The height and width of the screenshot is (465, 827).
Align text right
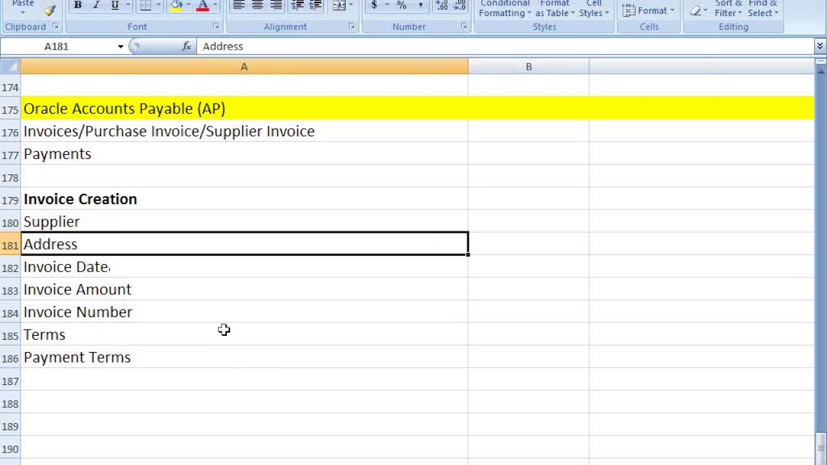click(276, 6)
